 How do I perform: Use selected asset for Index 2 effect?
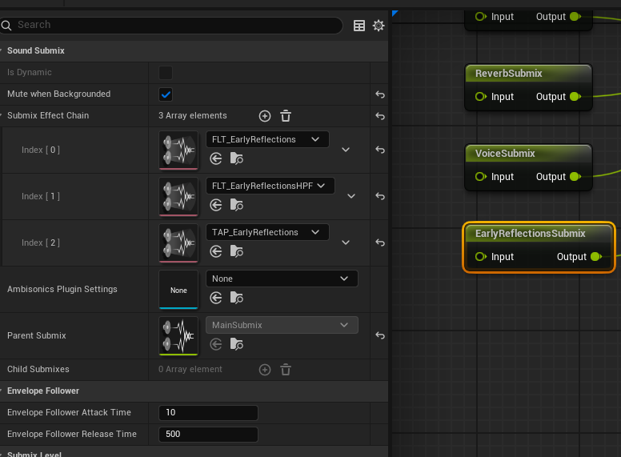[x=216, y=251]
